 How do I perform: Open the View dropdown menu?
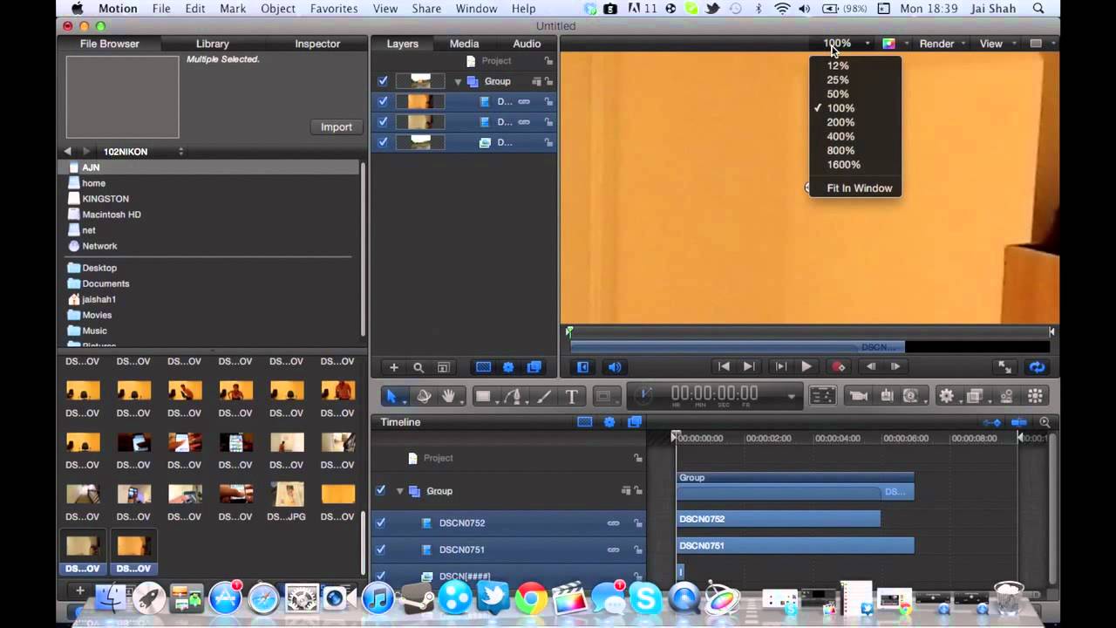click(997, 44)
